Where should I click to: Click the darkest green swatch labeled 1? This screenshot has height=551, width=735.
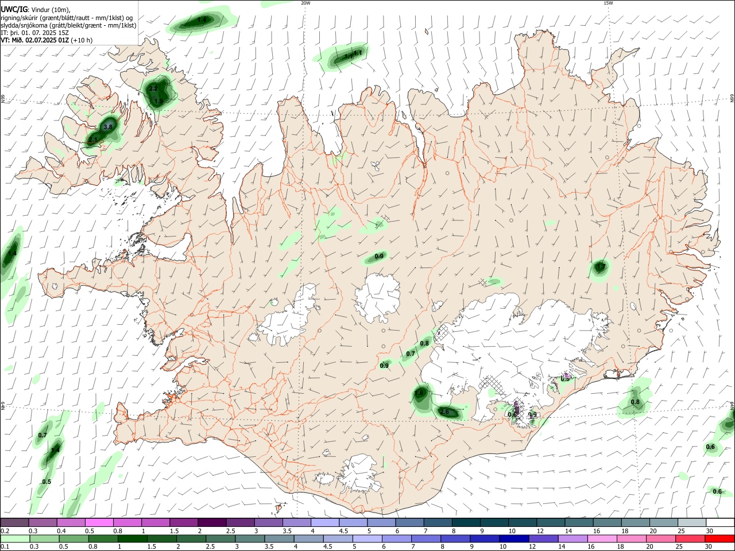(x=132, y=539)
